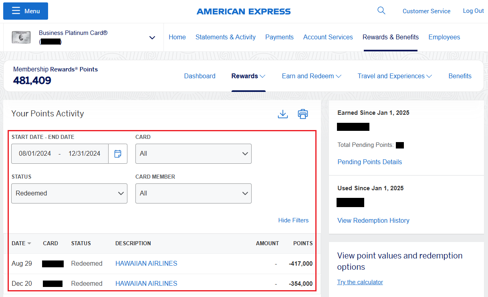The height and width of the screenshot is (297, 488).
Task: Click the -417,000 points value
Action: (x=300, y=264)
